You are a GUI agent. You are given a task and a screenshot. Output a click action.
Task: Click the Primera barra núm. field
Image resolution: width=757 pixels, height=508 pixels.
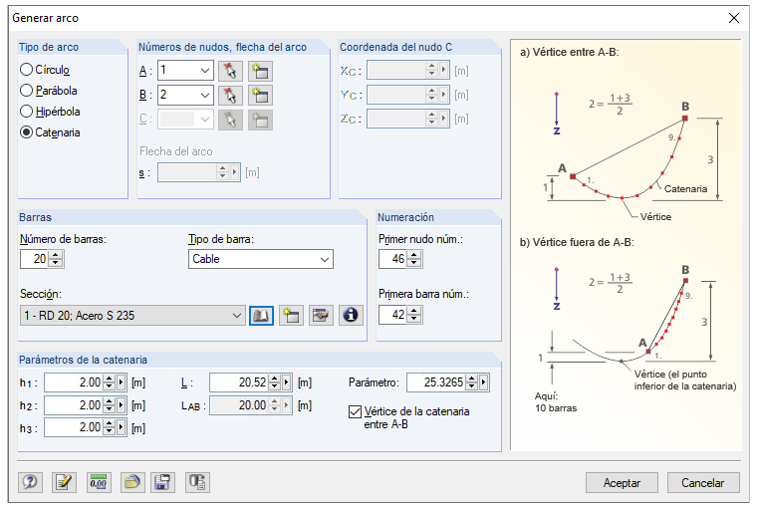coord(393,315)
